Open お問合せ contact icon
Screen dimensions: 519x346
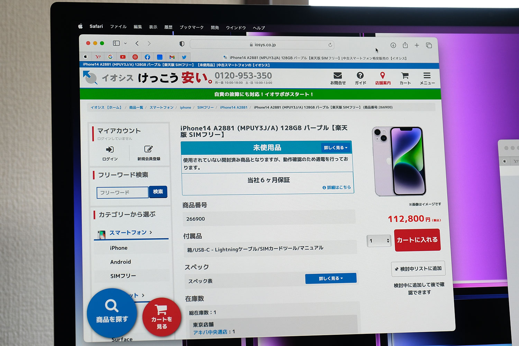click(338, 78)
